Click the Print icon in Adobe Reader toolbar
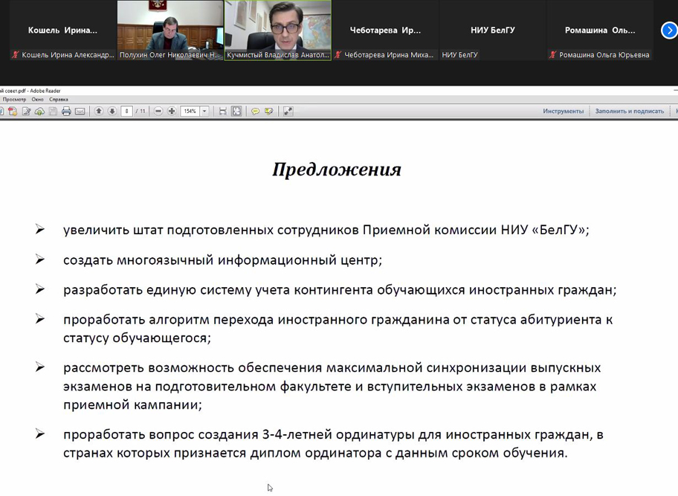 point(66,112)
